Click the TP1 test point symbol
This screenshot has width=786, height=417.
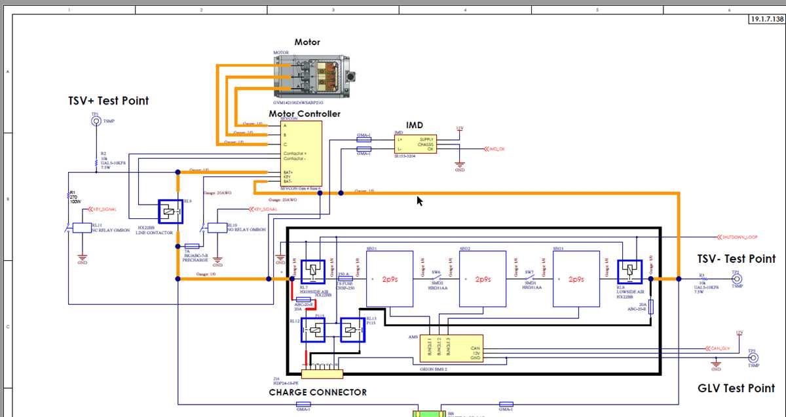click(x=96, y=121)
